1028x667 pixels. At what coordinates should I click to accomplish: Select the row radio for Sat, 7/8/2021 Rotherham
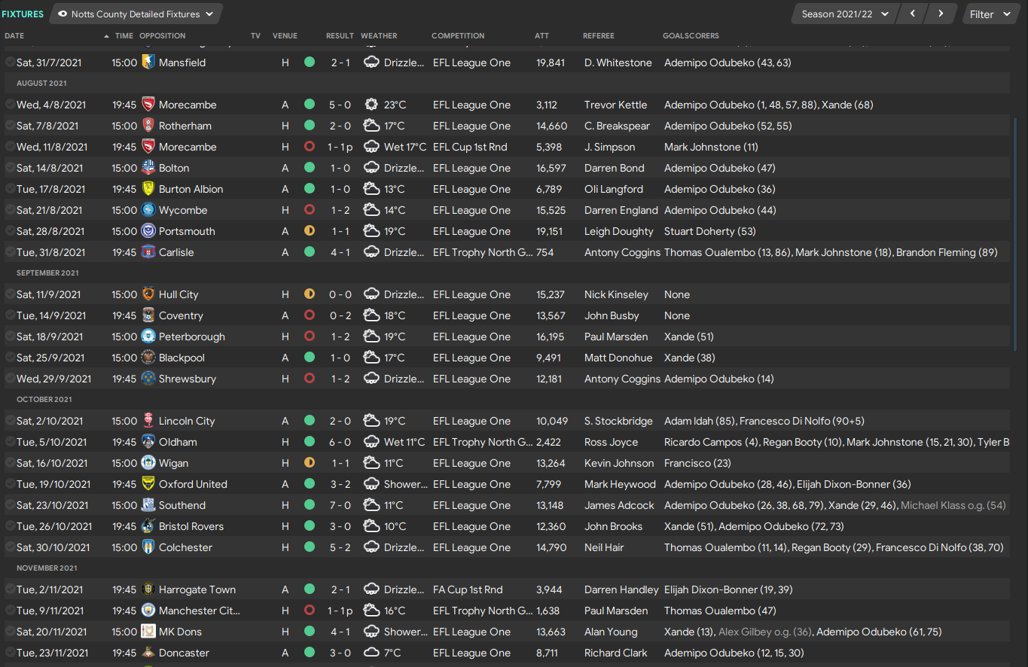(10, 126)
